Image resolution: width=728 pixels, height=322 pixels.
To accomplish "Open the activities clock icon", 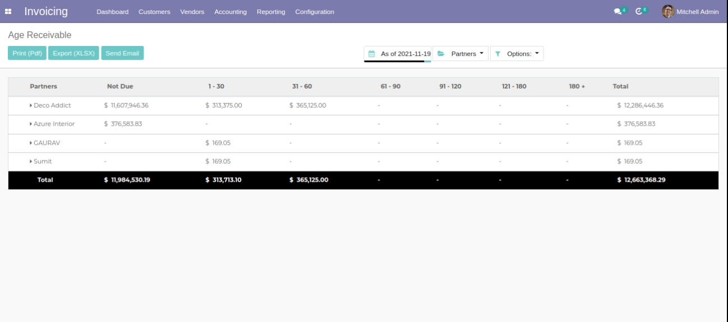I will 640,12.
